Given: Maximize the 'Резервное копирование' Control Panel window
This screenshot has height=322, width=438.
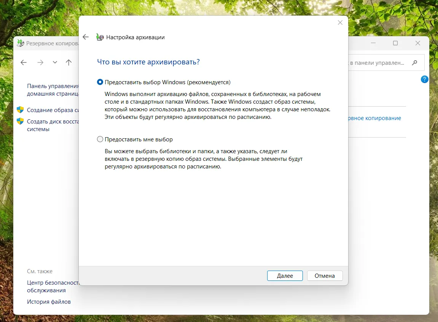Looking at the screenshot, I should [395, 43].
